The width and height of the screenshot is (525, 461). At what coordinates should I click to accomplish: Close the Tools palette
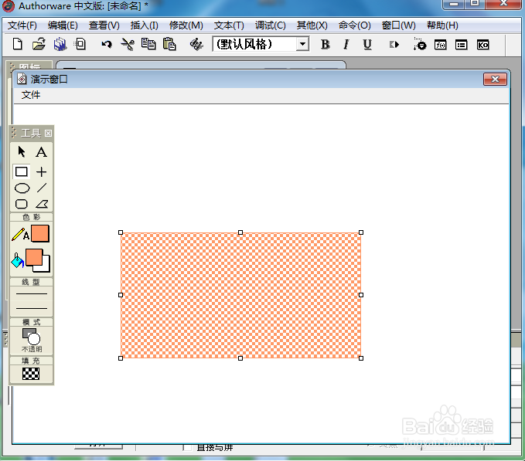pos(48,134)
